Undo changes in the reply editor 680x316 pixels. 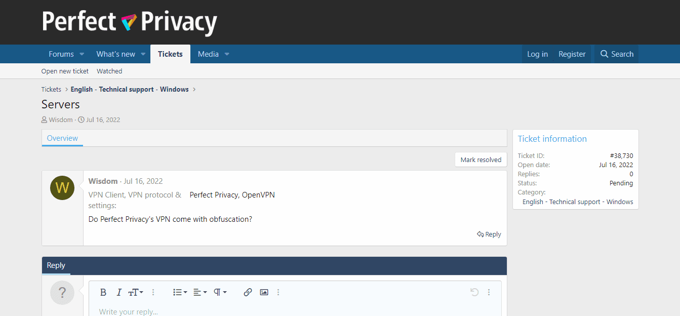click(x=474, y=292)
